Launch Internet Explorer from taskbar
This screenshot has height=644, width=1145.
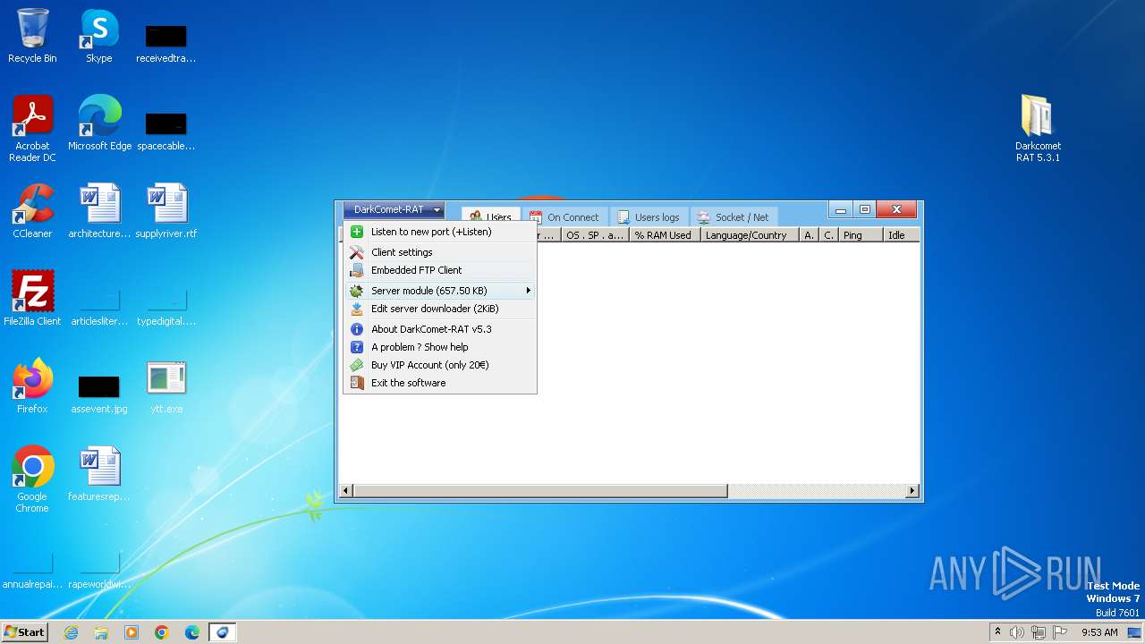pos(71,632)
